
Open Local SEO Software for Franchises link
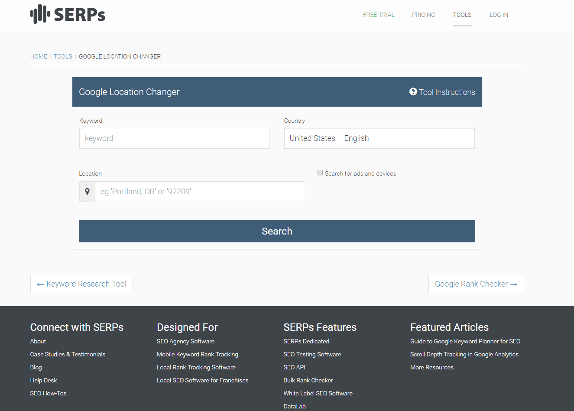pos(203,380)
